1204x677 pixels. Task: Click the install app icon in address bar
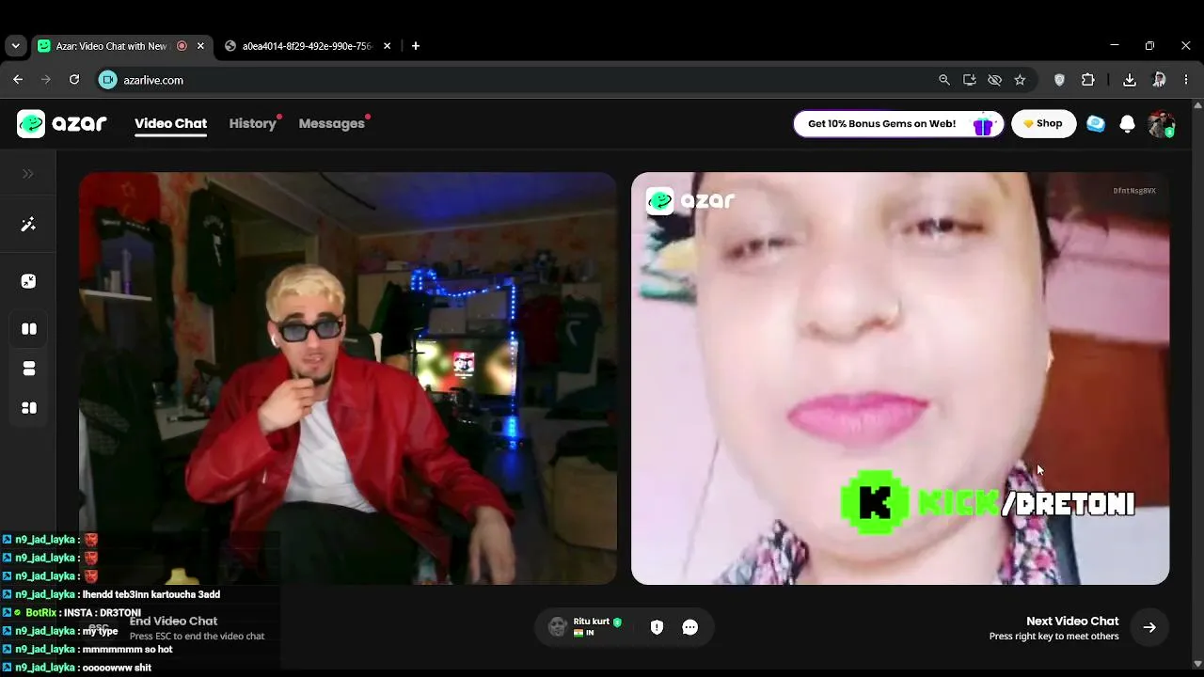pos(970,80)
